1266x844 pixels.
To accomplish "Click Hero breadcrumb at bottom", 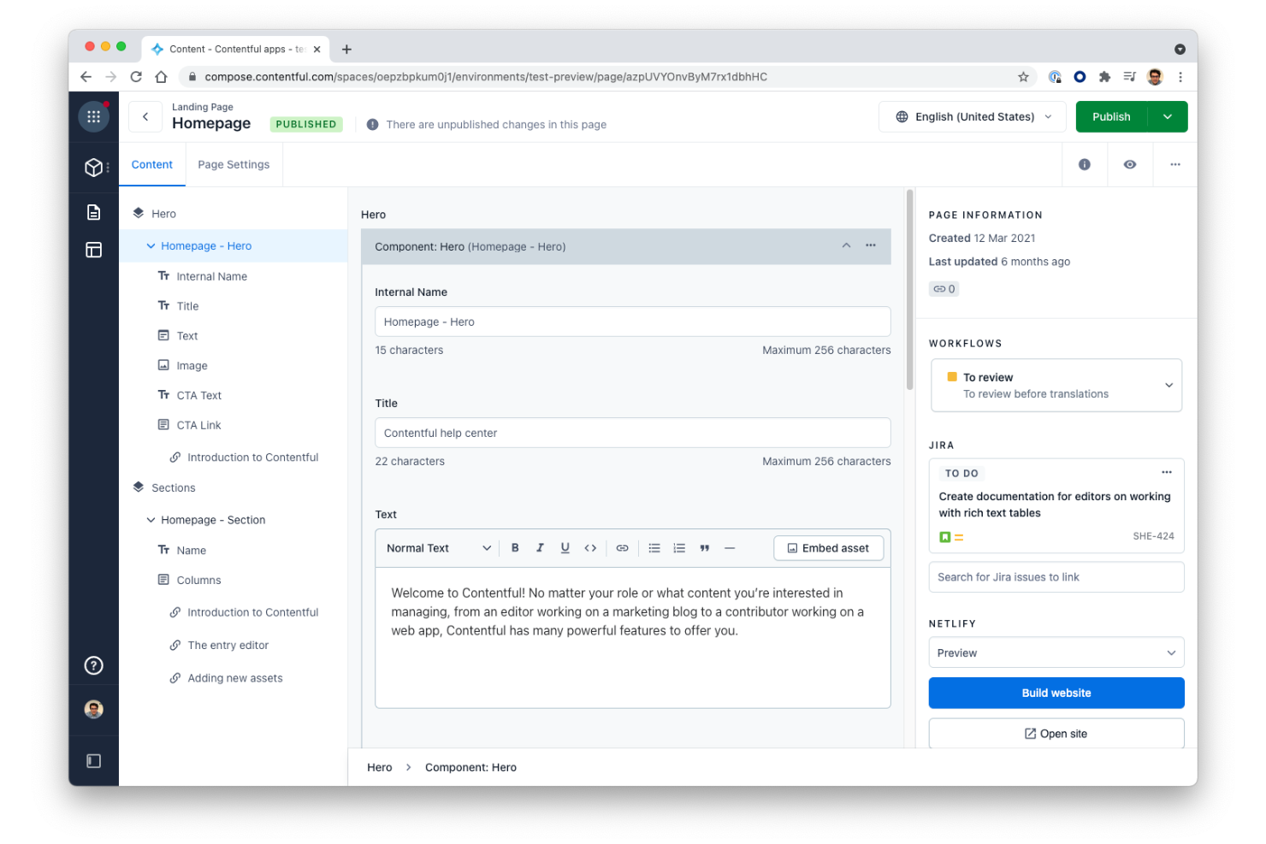I will click(x=380, y=767).
